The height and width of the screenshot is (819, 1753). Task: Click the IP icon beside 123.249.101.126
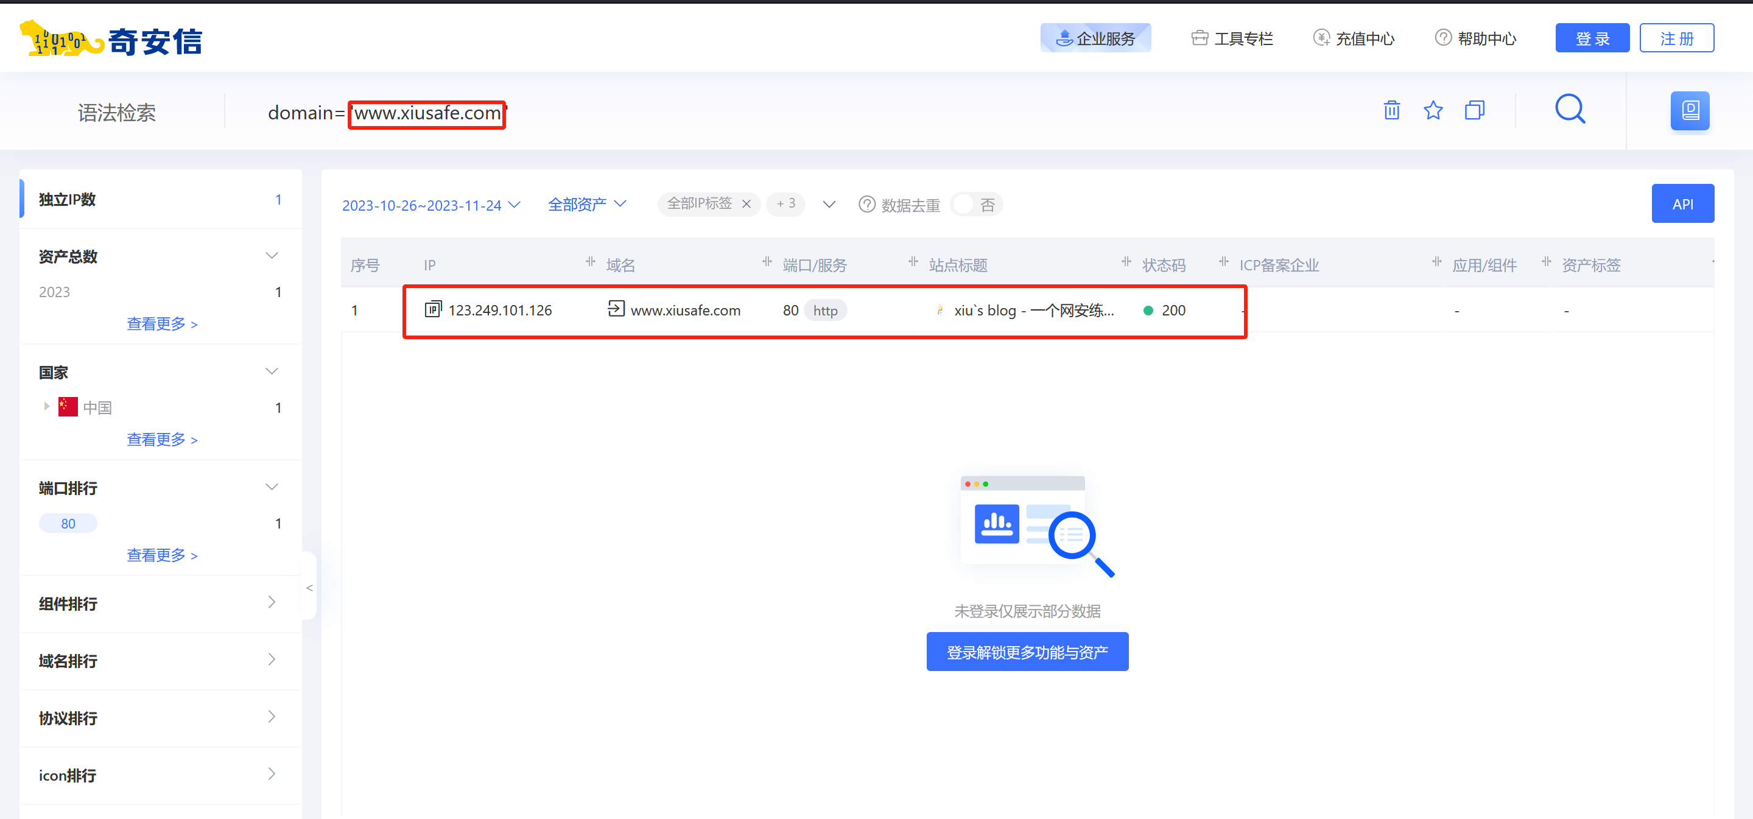[433, 310]
